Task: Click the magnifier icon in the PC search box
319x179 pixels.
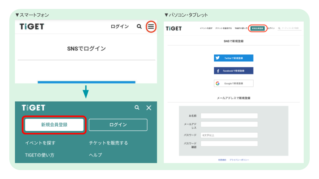Action: 279,28
